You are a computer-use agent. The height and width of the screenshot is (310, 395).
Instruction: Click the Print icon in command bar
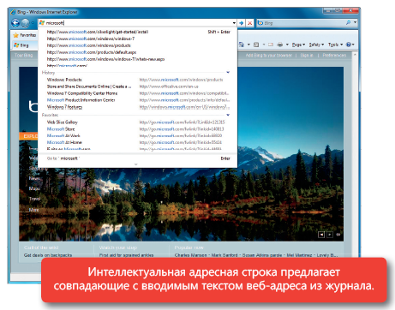click(x=280, y=45)
